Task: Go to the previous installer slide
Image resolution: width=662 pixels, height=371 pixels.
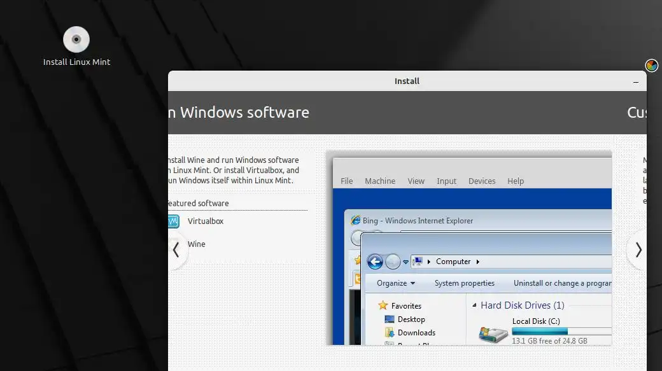Action: tap(176, 250)
